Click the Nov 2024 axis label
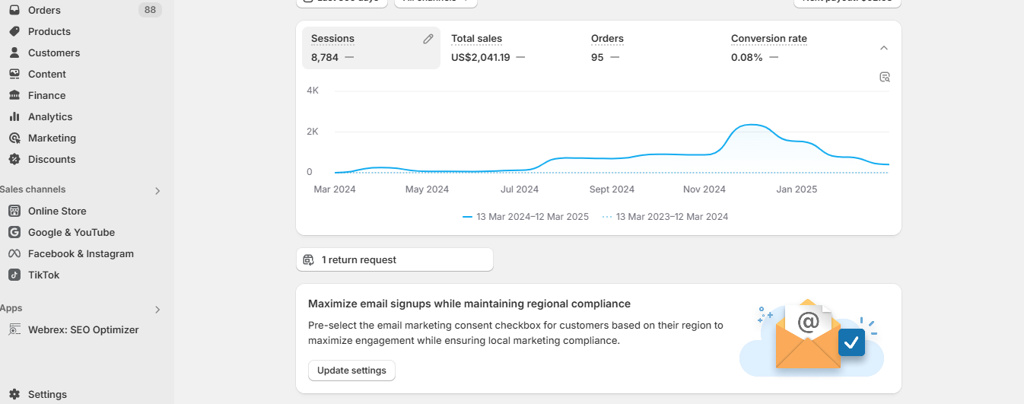 [704, 189]
